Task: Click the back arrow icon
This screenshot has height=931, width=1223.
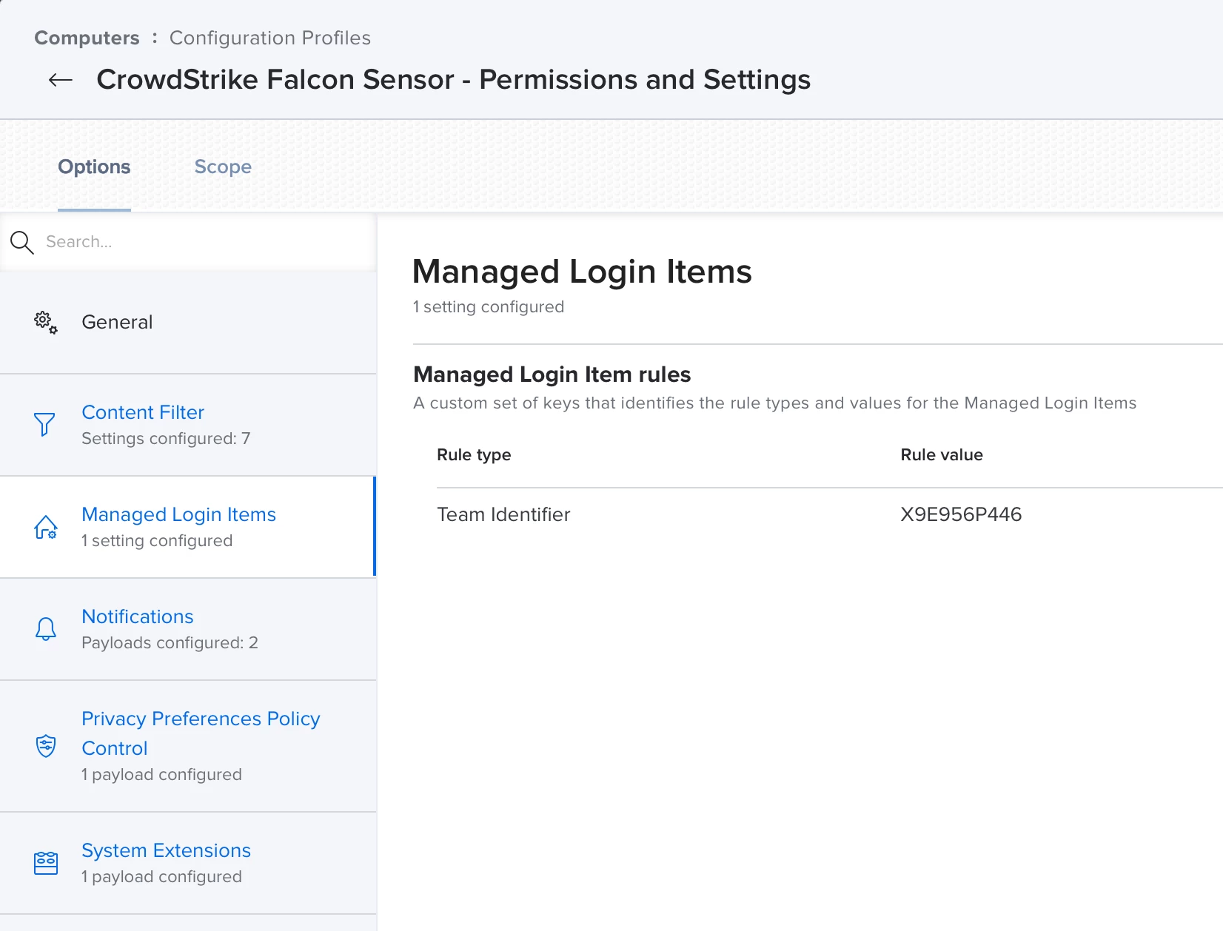Action: click(x=60, y=80)
